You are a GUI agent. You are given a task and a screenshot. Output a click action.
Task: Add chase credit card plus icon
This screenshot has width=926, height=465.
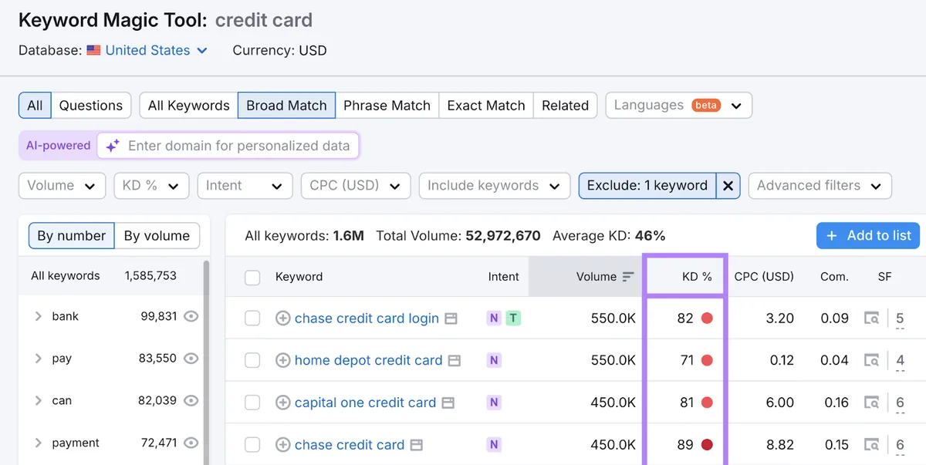coord(283,445)
